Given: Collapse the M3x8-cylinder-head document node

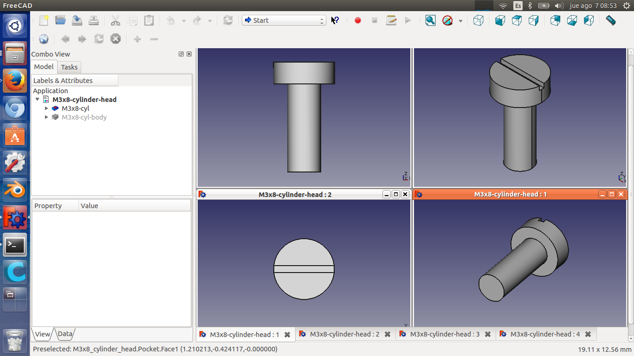Looking at the screenshot, I should (38, 100).
